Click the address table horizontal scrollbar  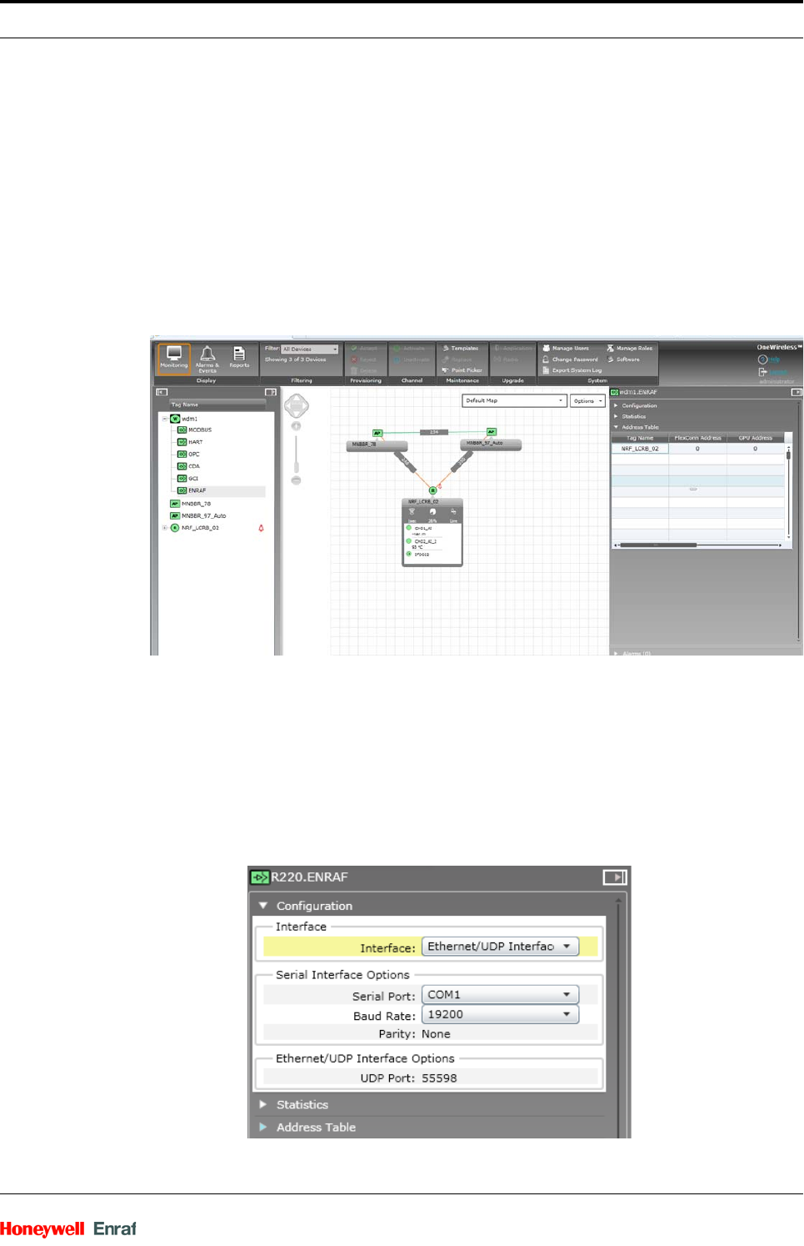point(698,545)
